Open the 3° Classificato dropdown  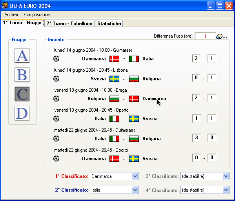tap(205, 176)
